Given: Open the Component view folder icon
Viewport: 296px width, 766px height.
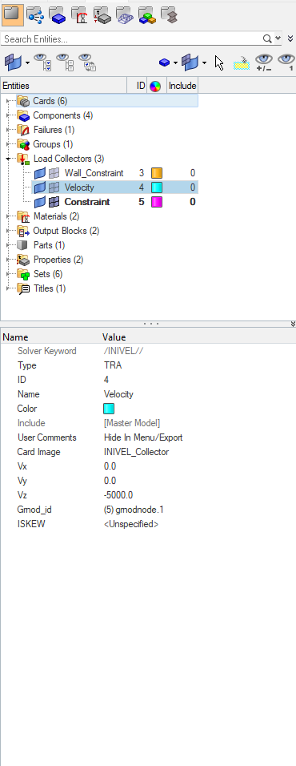Looking at the screenshot, I should (x=58, y=16).
